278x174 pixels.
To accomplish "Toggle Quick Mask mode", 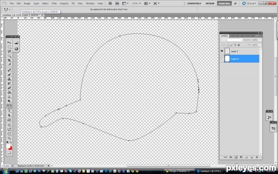I will click(9, 153).
